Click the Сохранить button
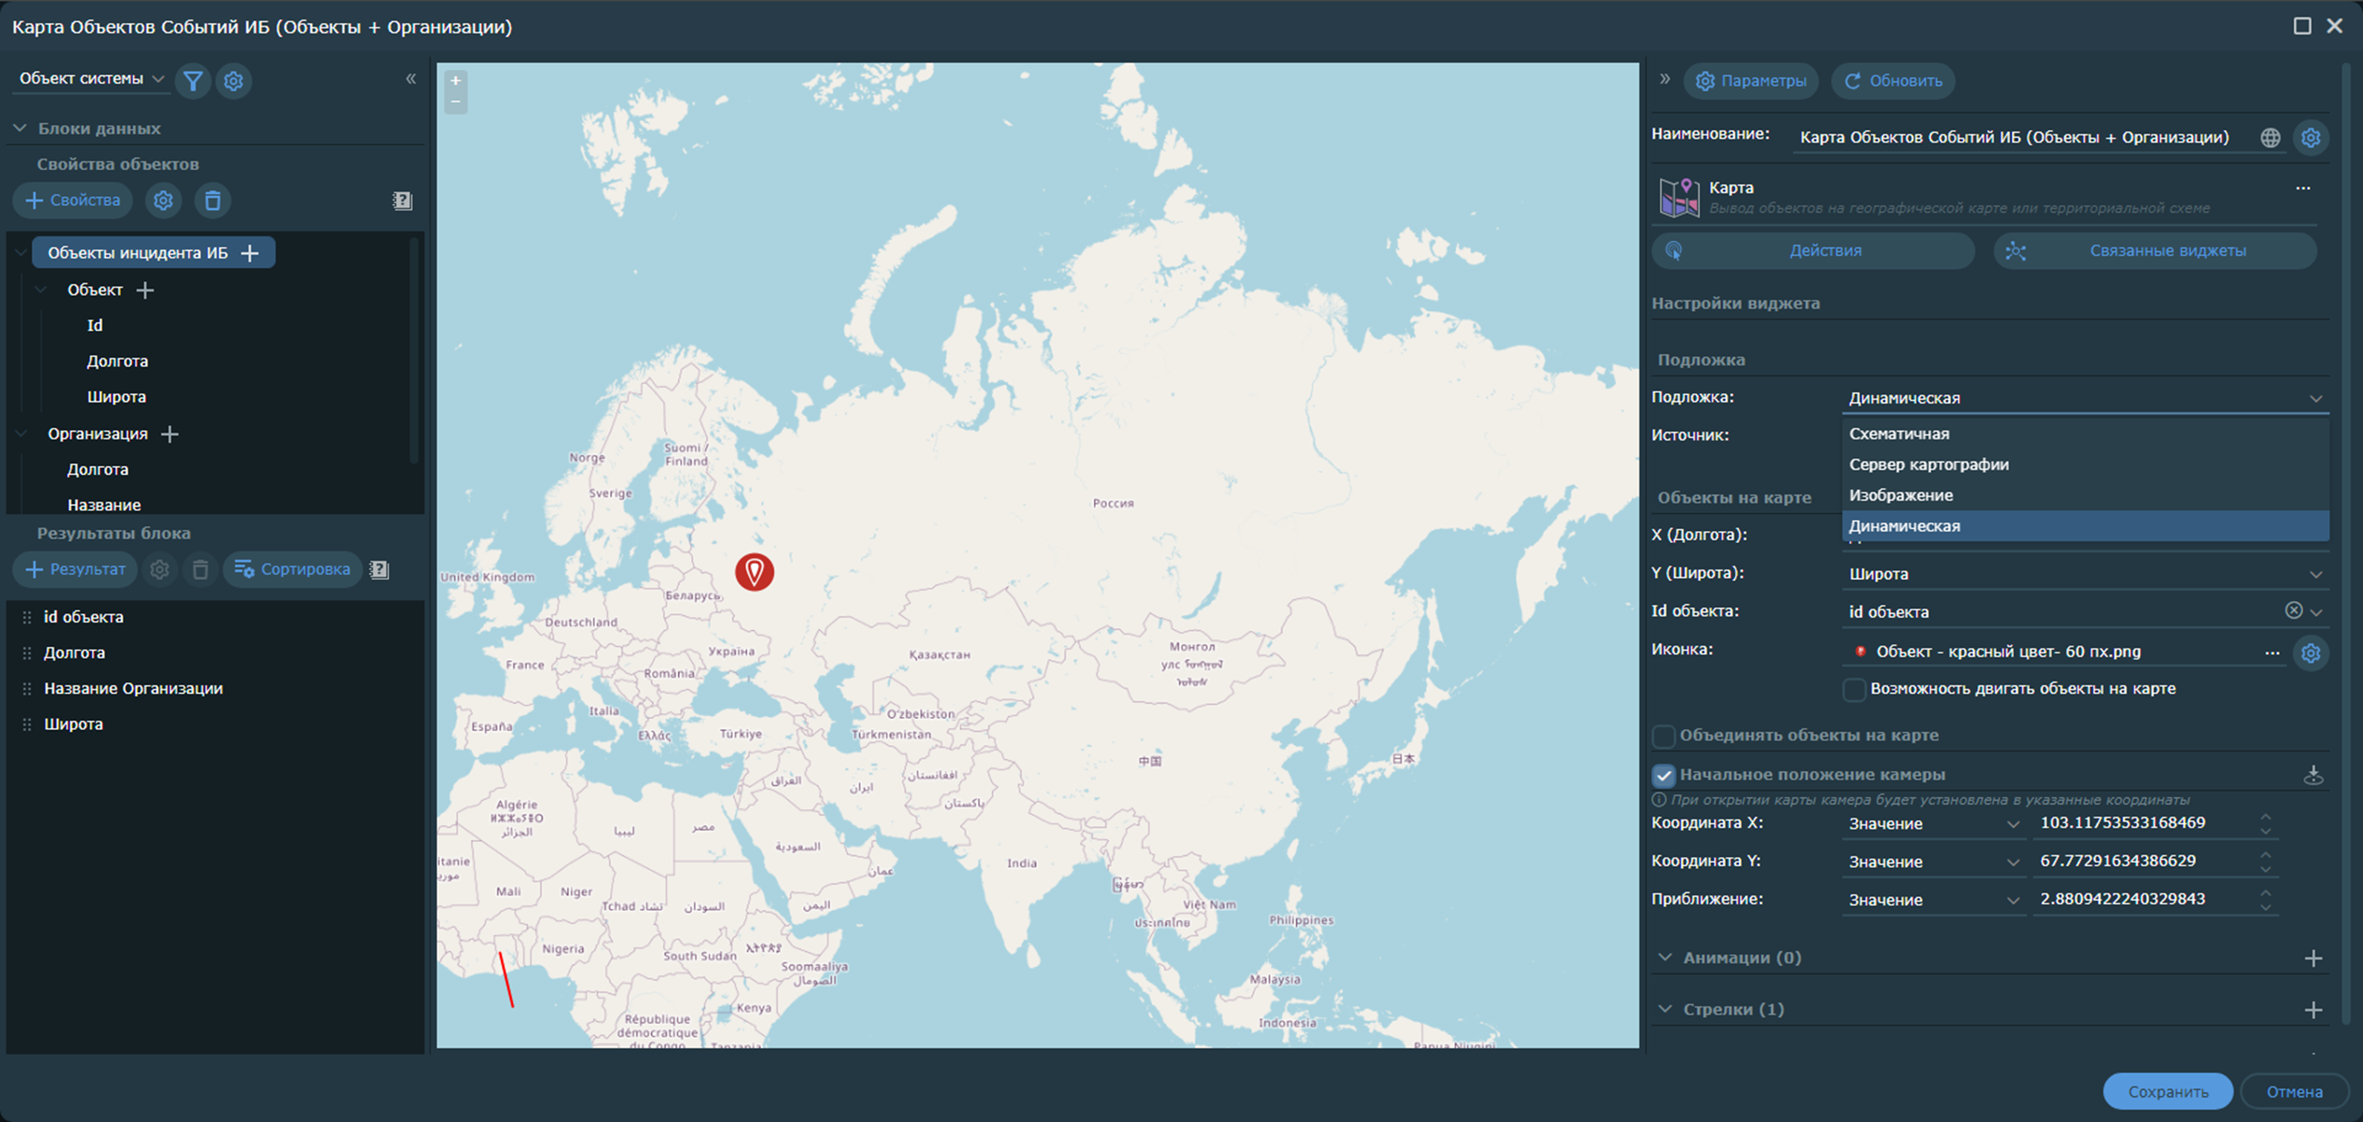Image resolution: width=2363 pixels, height=1122 pixels. [x=2167, y=1092]
